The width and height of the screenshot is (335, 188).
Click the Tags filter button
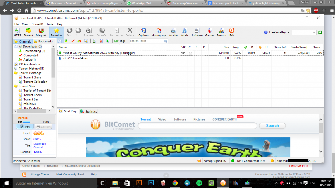coord(120,41)
